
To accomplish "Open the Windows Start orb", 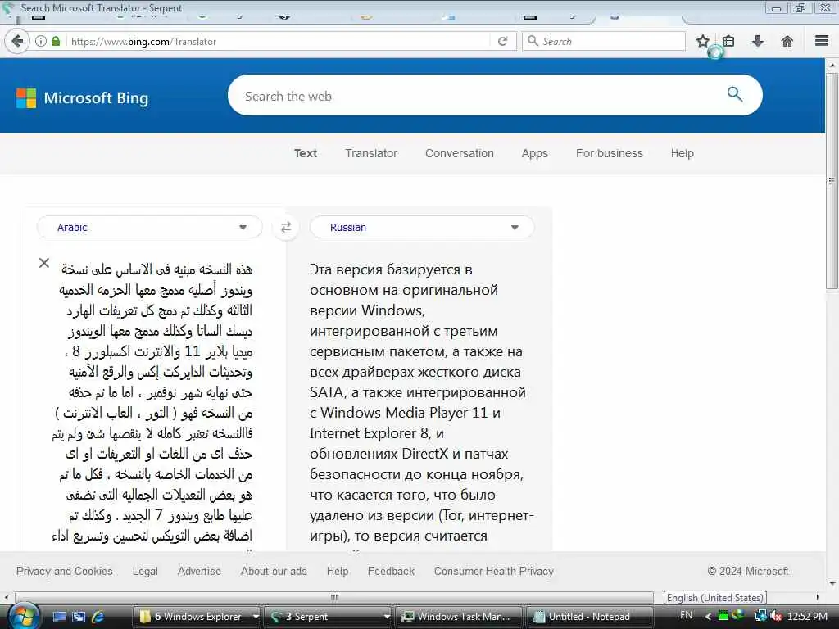I will pyautogui.click(x=24, y=616).
